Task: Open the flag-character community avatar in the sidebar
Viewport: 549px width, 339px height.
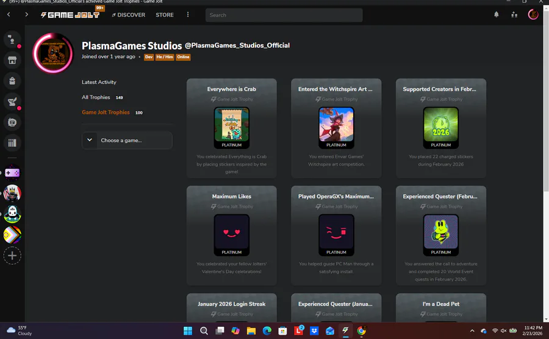Action: coord(12,194)
